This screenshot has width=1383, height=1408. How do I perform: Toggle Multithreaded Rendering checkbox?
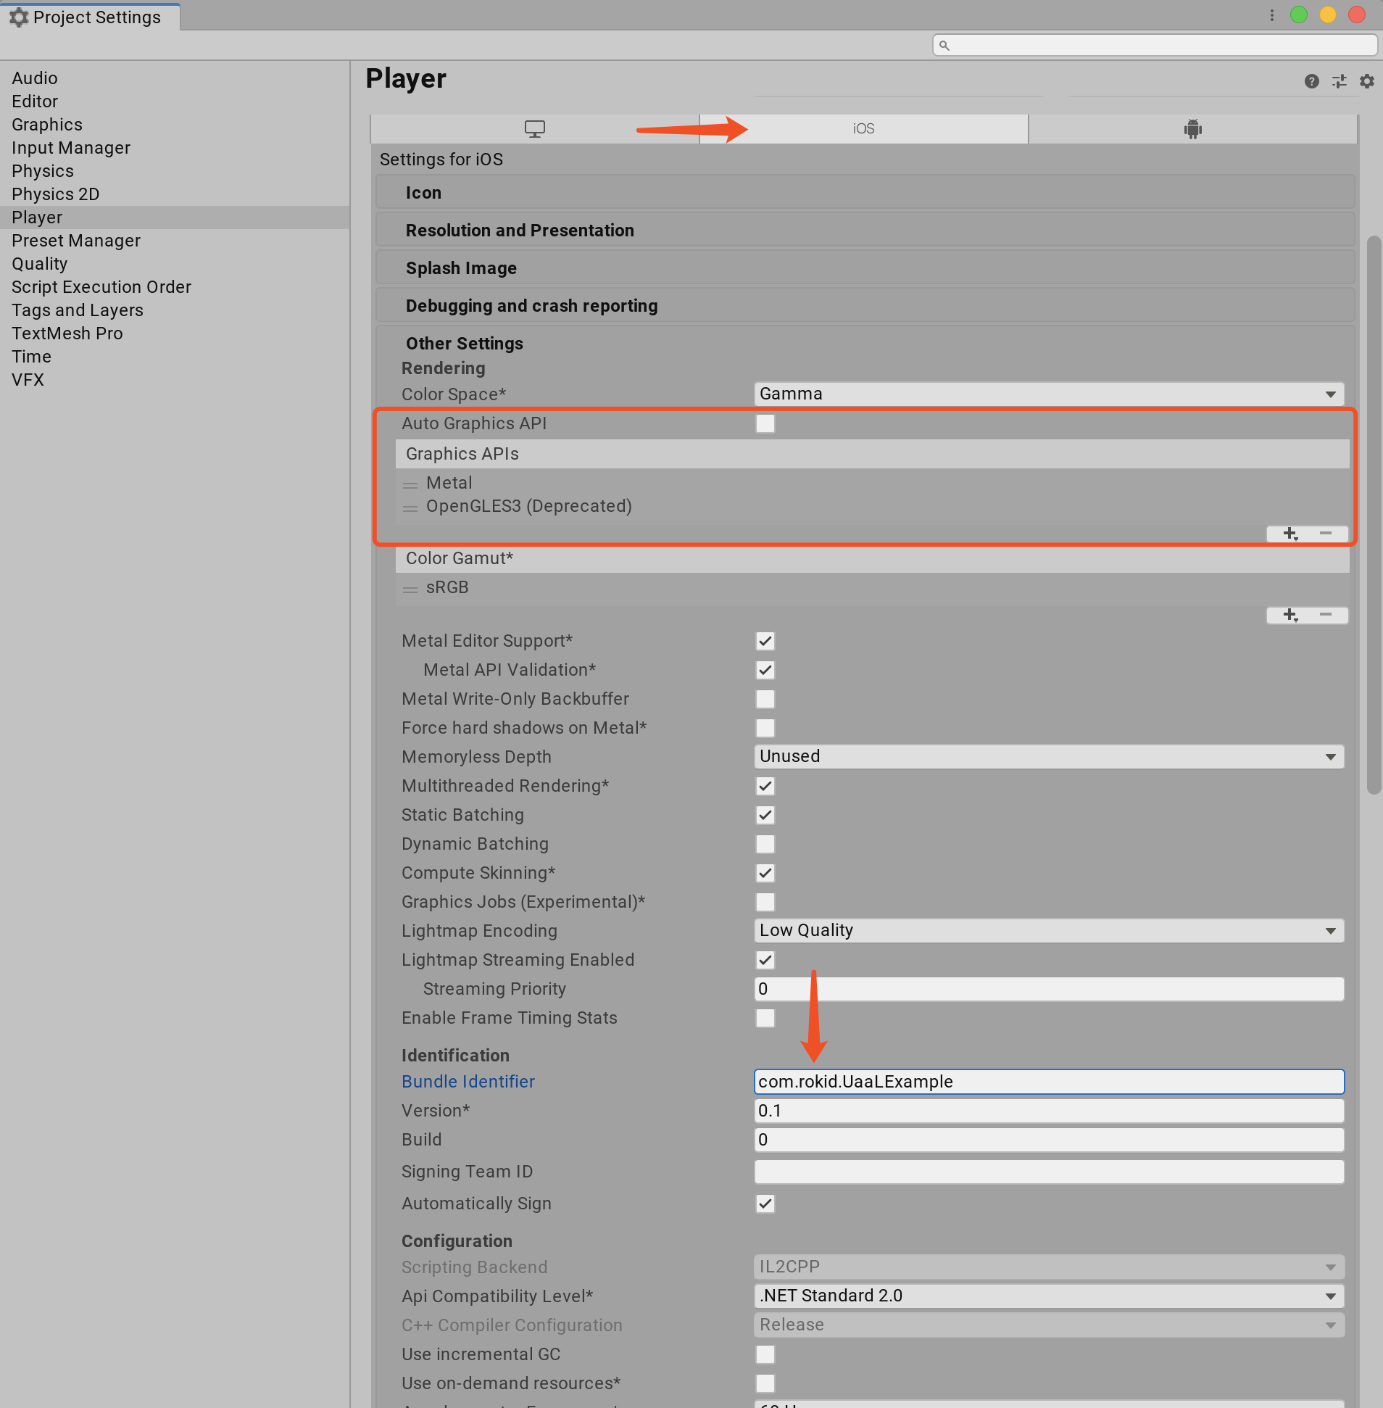pos(765,786)
